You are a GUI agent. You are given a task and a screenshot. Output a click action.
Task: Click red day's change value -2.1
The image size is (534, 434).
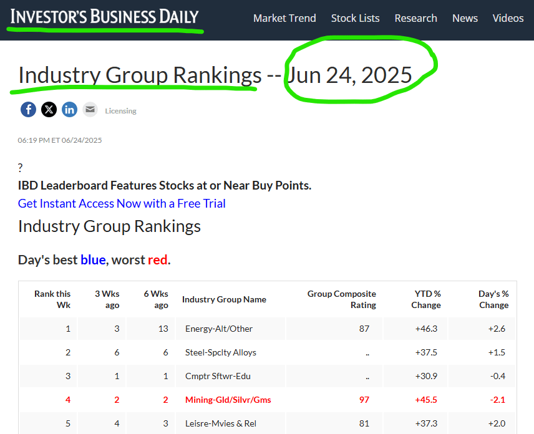[498, 400]
